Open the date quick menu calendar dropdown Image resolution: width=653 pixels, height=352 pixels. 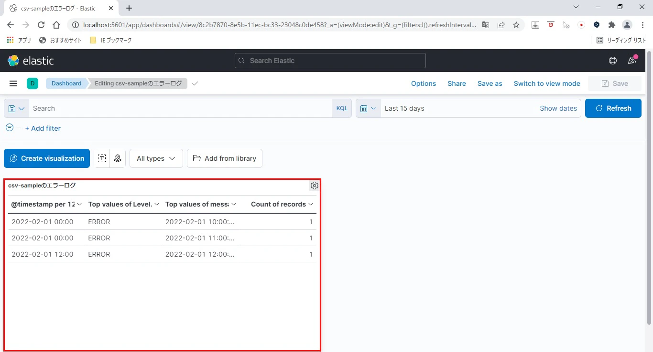click(368, 108)
